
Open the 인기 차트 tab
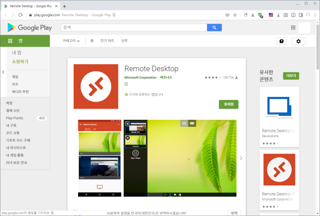tap(107, 41)
